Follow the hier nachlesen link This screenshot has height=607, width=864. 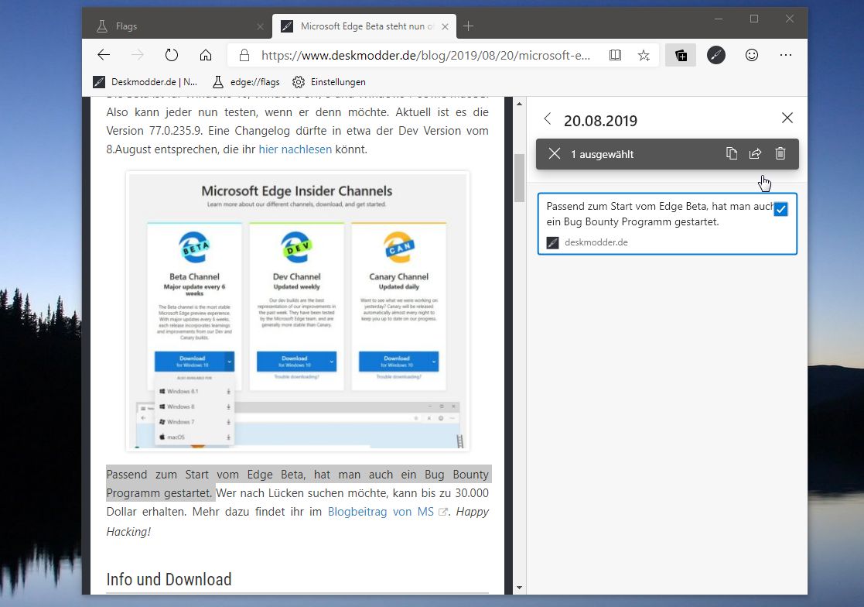pyautogui.click(x=295, y=149)
